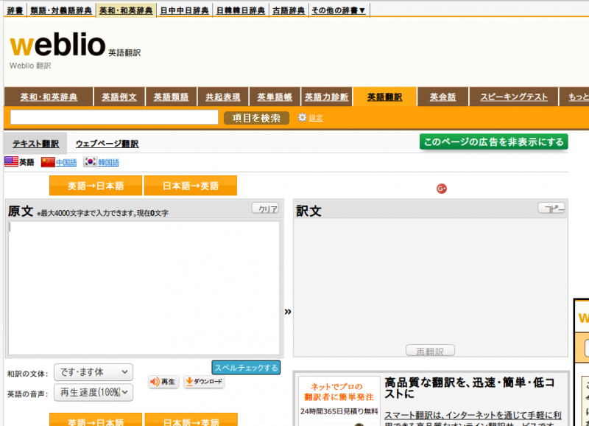Open 中国語 language link

(x=66, y=162)
